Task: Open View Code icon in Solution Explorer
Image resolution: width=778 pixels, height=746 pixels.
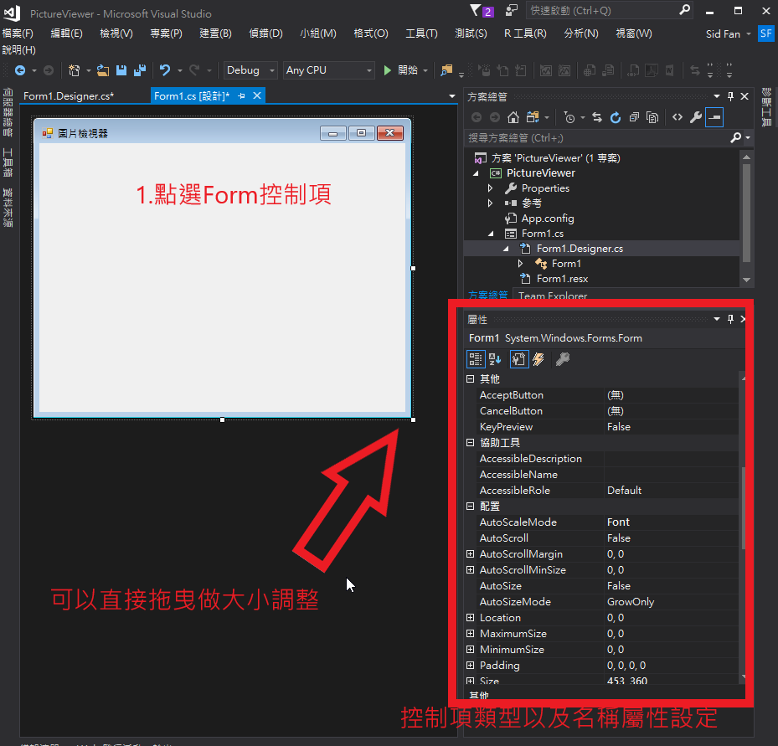Action: (x=678, y=117)
